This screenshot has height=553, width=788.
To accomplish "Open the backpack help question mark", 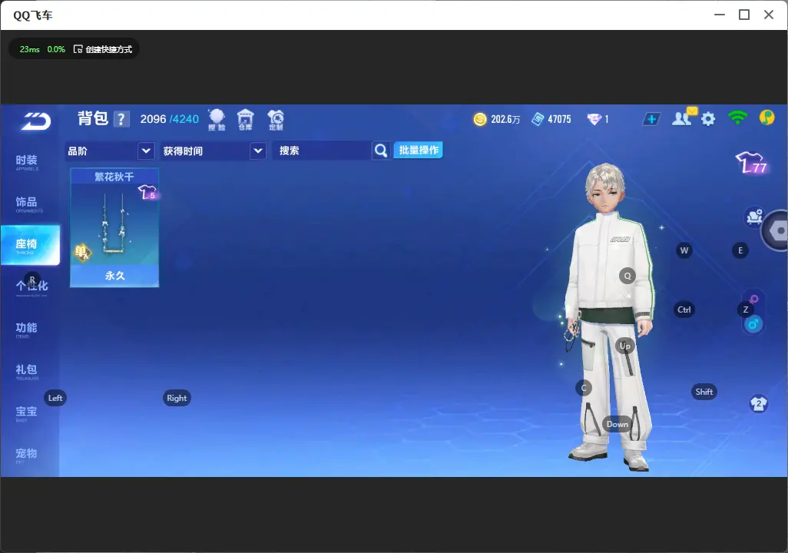I will point(121,119).
